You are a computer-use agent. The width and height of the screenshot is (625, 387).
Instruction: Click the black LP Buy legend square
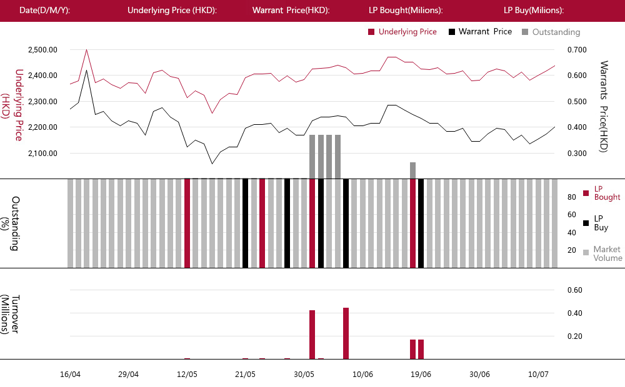click(586, 223)
